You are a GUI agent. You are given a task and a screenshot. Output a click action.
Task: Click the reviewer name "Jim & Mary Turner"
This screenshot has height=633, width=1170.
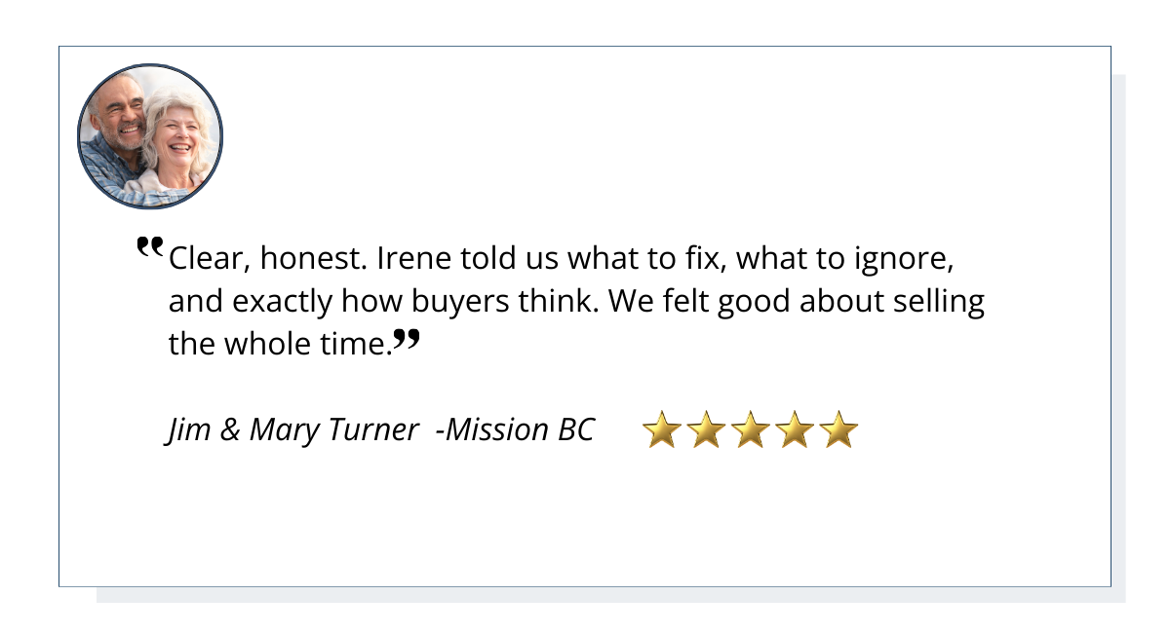click(292, 429)
